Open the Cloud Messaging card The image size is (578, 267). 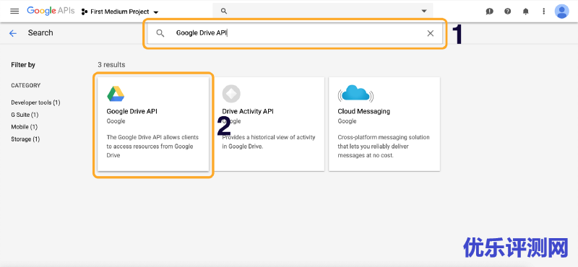(384, 124)
